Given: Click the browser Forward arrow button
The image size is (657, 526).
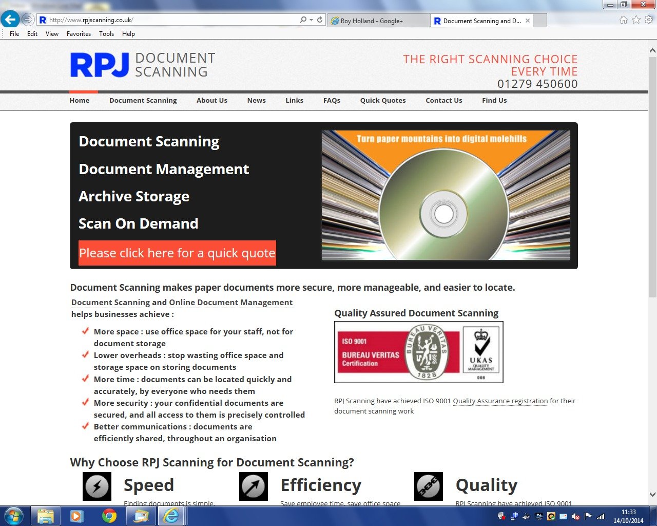Looking at the screenshot, I should tap(28, 20).
